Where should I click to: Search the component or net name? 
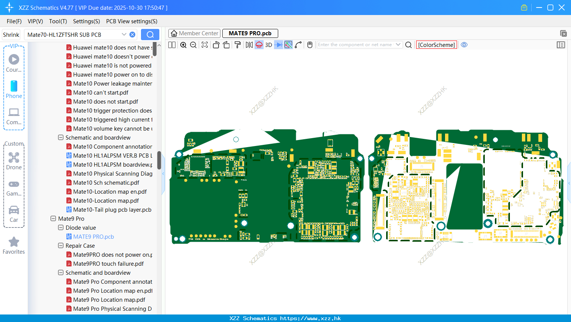pyautogui.click(x=409, y=45)
